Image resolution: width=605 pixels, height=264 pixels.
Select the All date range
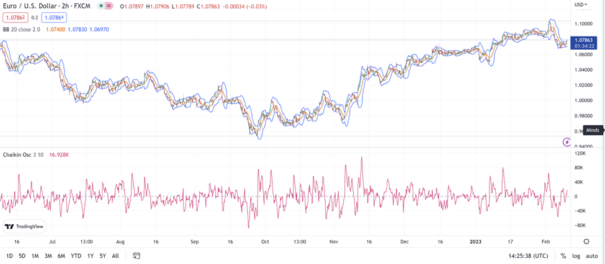click(115, 256)
